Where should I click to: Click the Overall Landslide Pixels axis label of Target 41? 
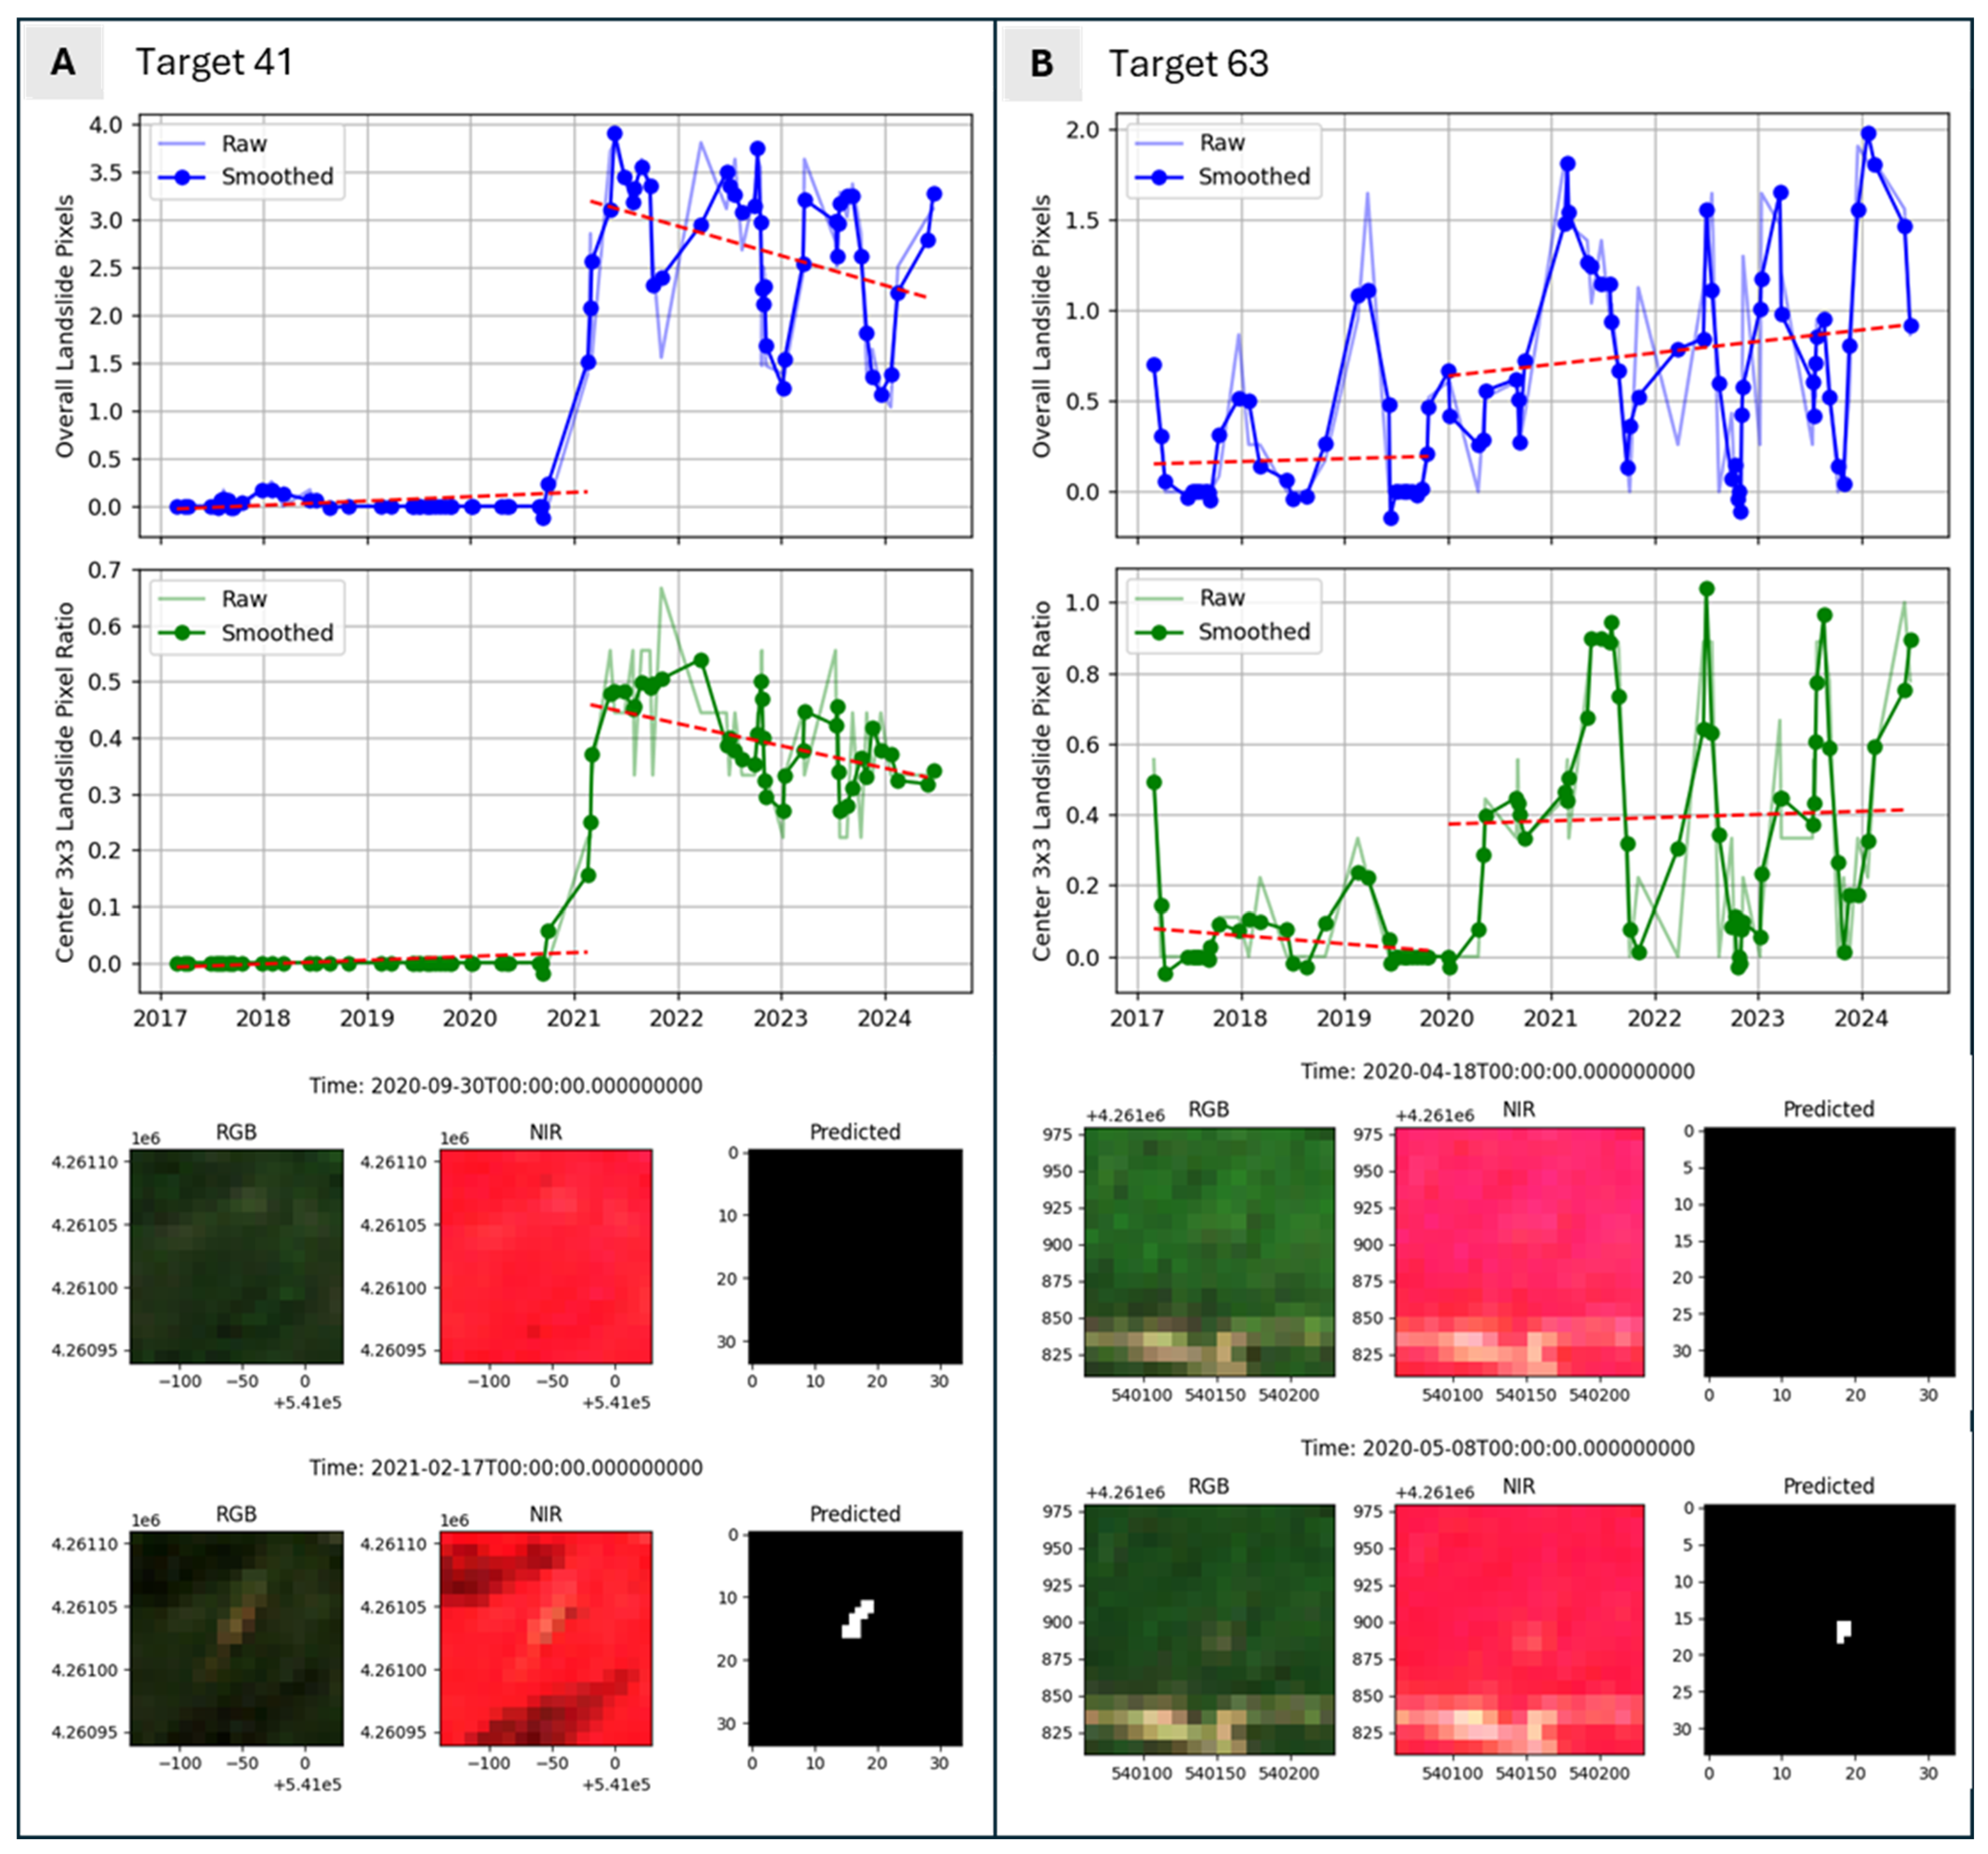[65, 326]
